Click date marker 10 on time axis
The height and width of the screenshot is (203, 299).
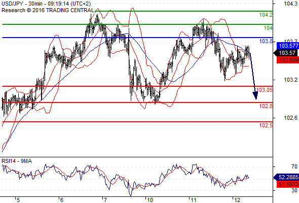point(150,200)
